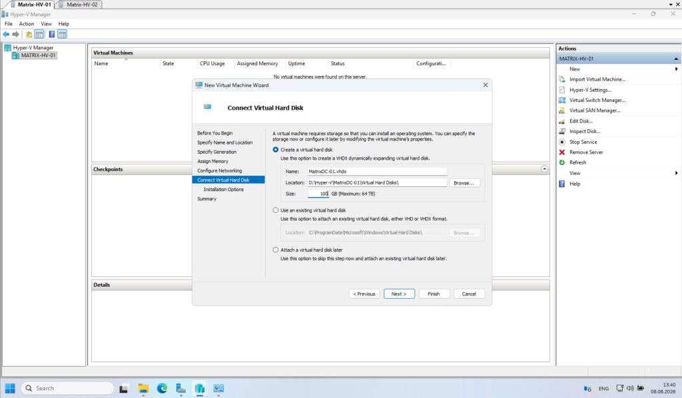Go to Assign Memory wizard step
This screenshot has width=682, height=398.
(212, 161)
